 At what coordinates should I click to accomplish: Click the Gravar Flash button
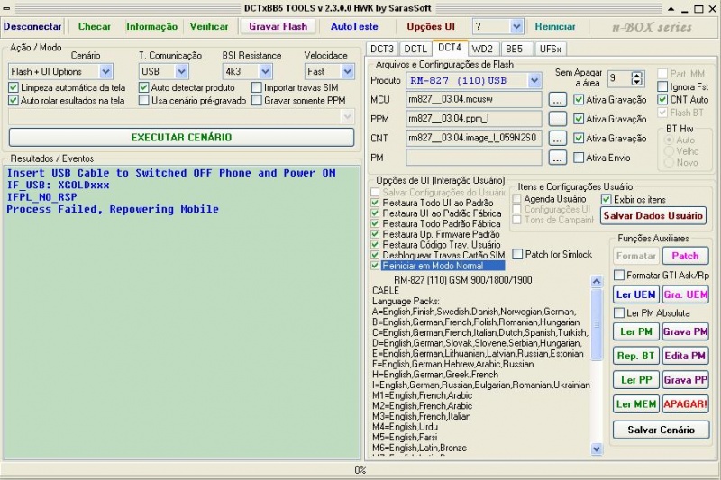pyautogui.click(x=278, y=26)
